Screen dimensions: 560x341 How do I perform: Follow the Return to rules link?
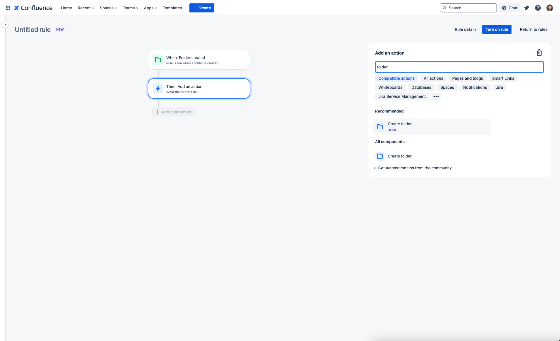534,29
